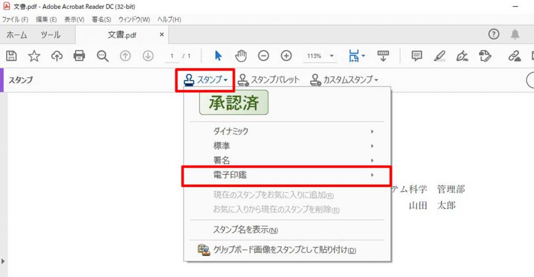534x277 pixels.
Task: Click the share link icon
Action: coord(514,56)
